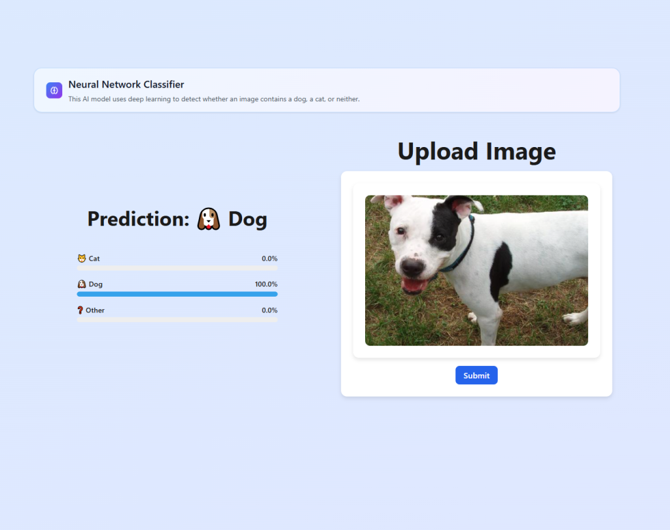
Task: Click the Neural Network Classifier title
Action: 126,84
